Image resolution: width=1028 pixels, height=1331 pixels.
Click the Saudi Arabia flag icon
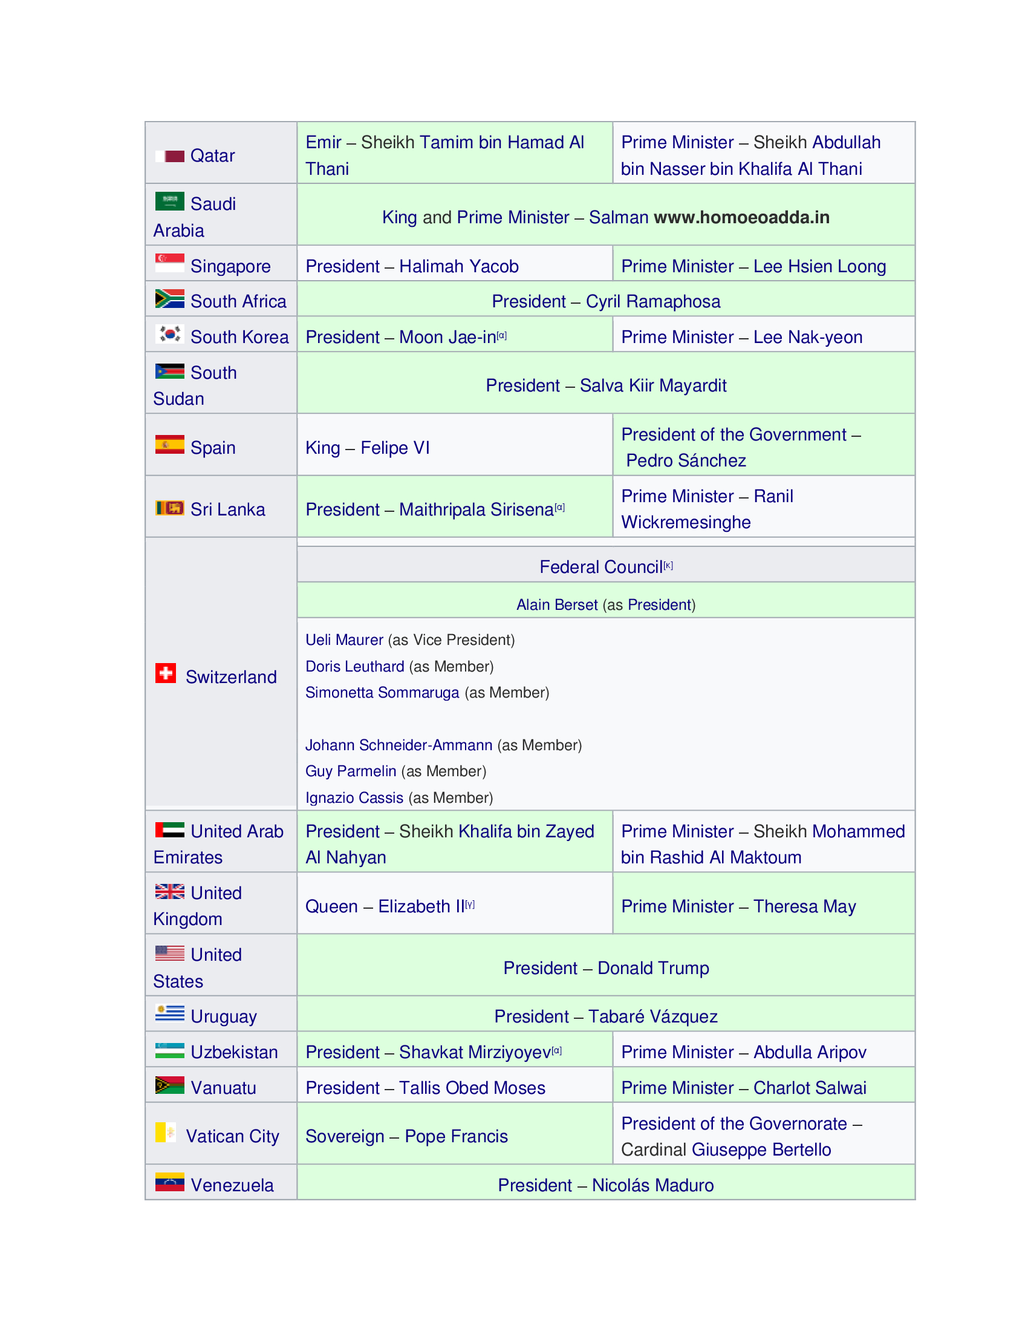pyautogui.click(x=169, y=201)
